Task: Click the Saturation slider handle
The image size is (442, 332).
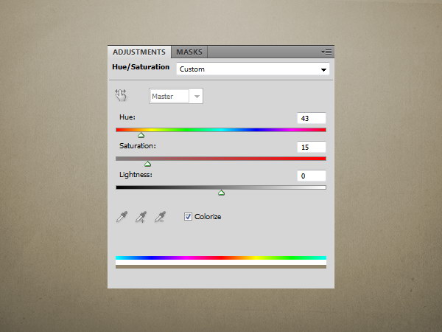Action: coord(147,164)
